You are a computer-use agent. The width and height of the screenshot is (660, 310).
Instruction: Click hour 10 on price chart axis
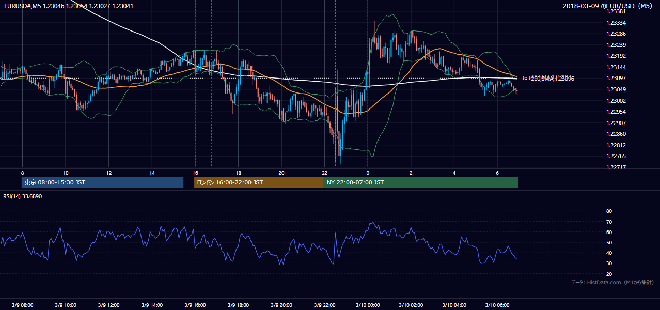click(66, 173)
